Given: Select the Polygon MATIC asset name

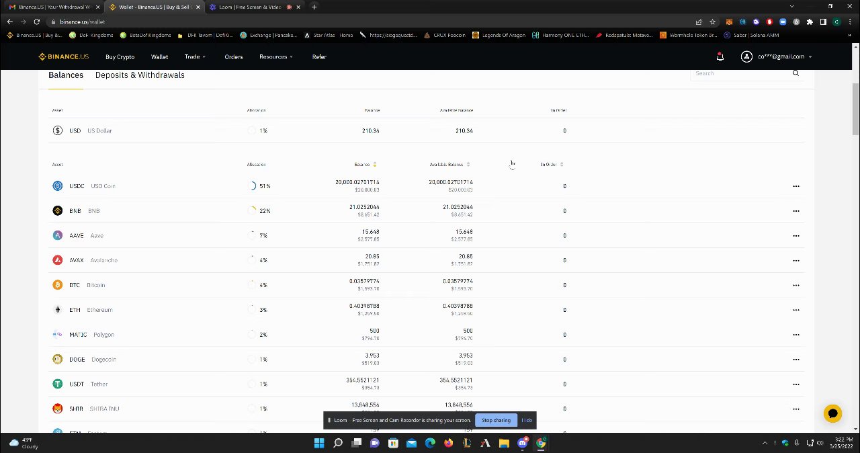Looking at the screenshot, I should [103, 335].
